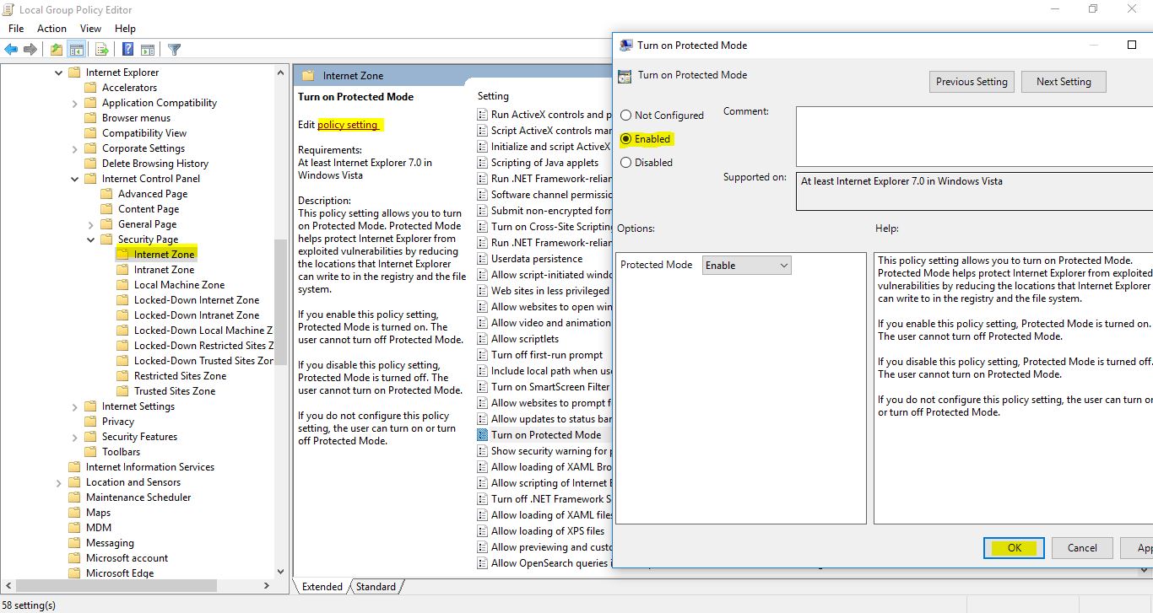Open the Action menu
Image resolution: width=1153 pixels, height=613 pixels.
[51, 28]
